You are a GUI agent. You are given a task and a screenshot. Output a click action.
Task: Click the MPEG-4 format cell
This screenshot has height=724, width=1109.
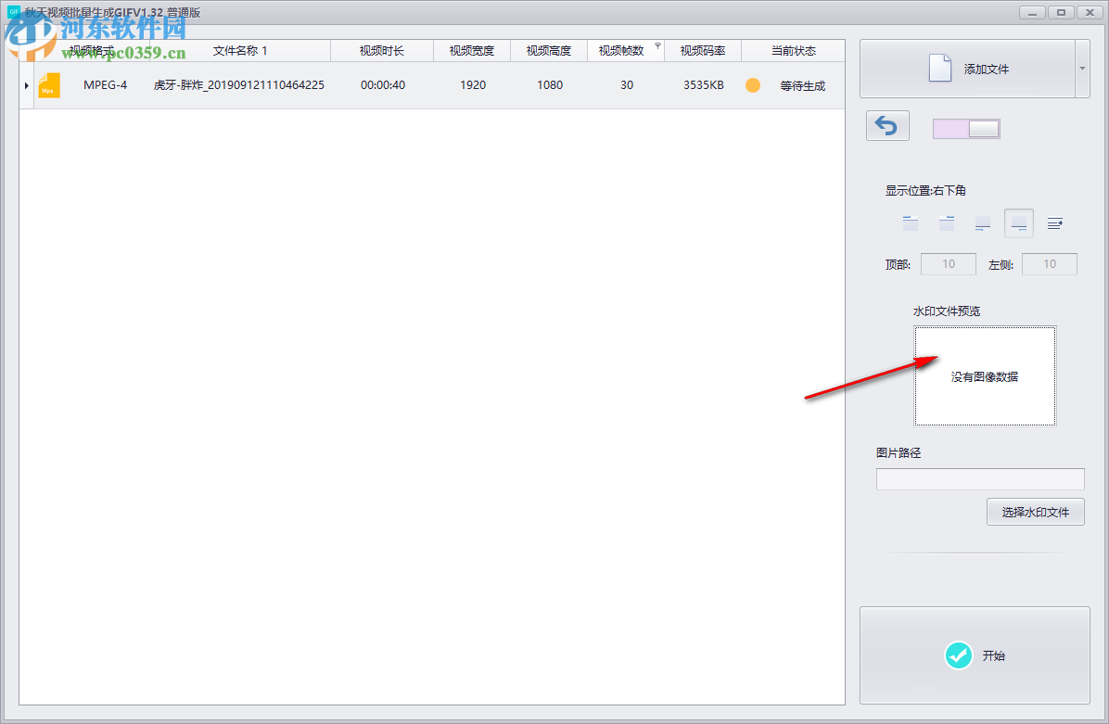click(x=106, y=85)
